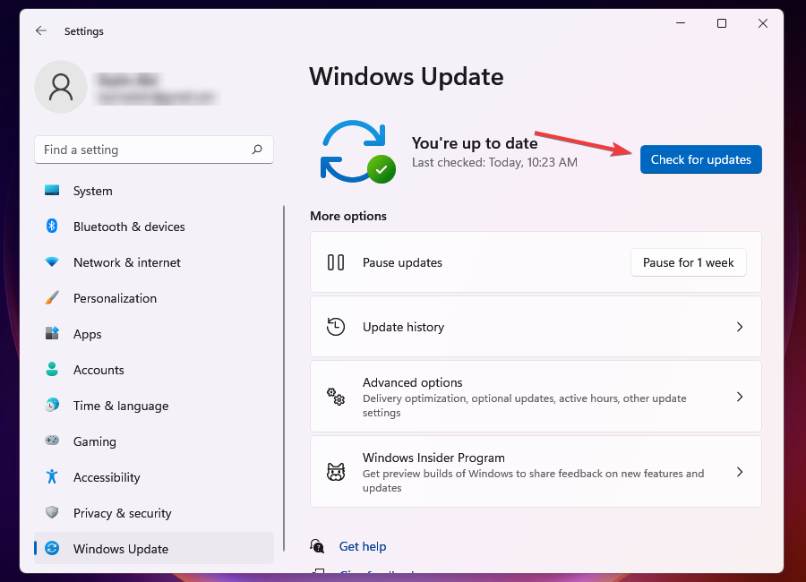Open Gaming settings
The width and height of the screenshot is (806, 582).
(x=154, y=441)
